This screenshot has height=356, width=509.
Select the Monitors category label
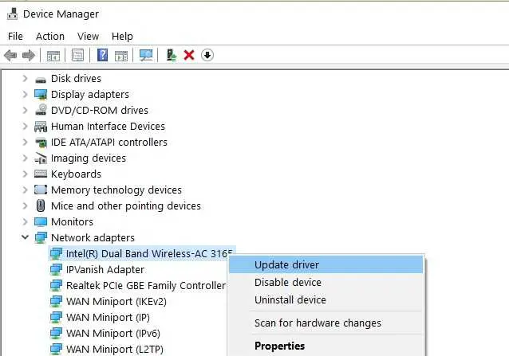point(72,222)
